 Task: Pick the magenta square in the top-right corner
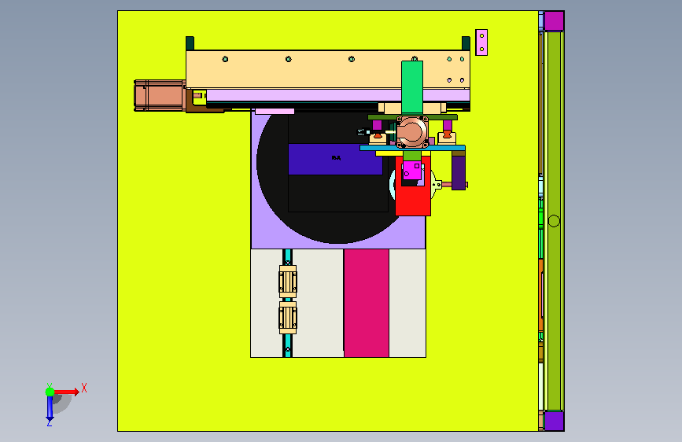click(x=554, y=21)
